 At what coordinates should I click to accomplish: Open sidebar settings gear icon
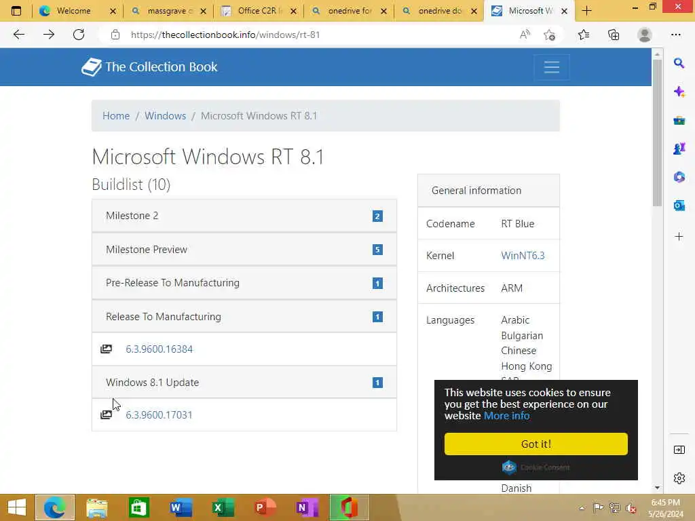pyautogui.click(x=679, y=478)
